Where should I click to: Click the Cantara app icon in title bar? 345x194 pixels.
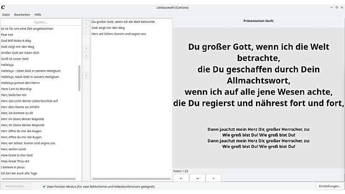(x=3, y=7)
